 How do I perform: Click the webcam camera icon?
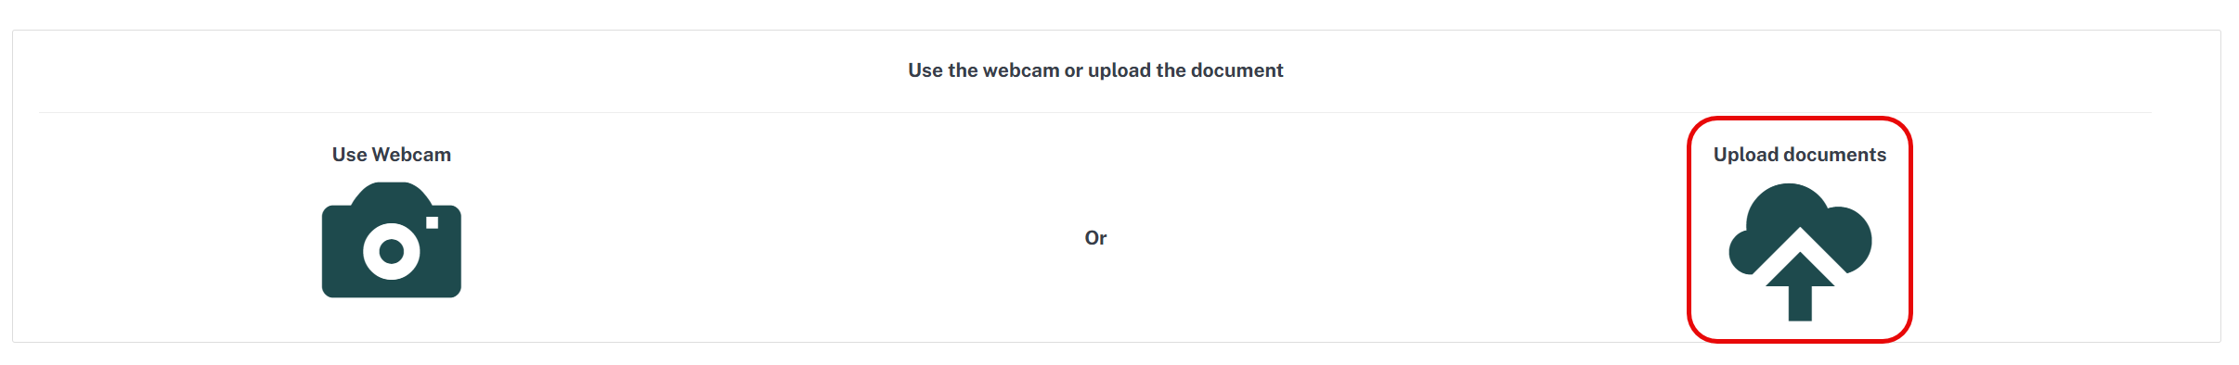pyautogui.click(x=391, y=240)
